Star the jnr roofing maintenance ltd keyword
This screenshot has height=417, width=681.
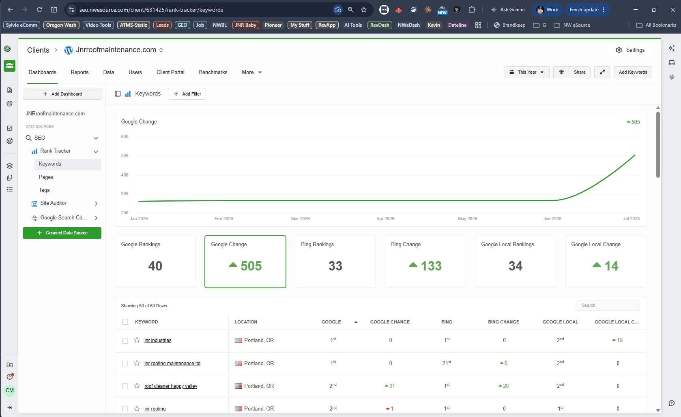click(137, 363)
